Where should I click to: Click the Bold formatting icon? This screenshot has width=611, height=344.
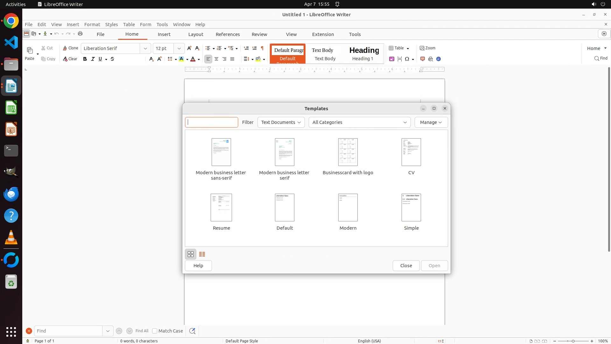[85, 59]
